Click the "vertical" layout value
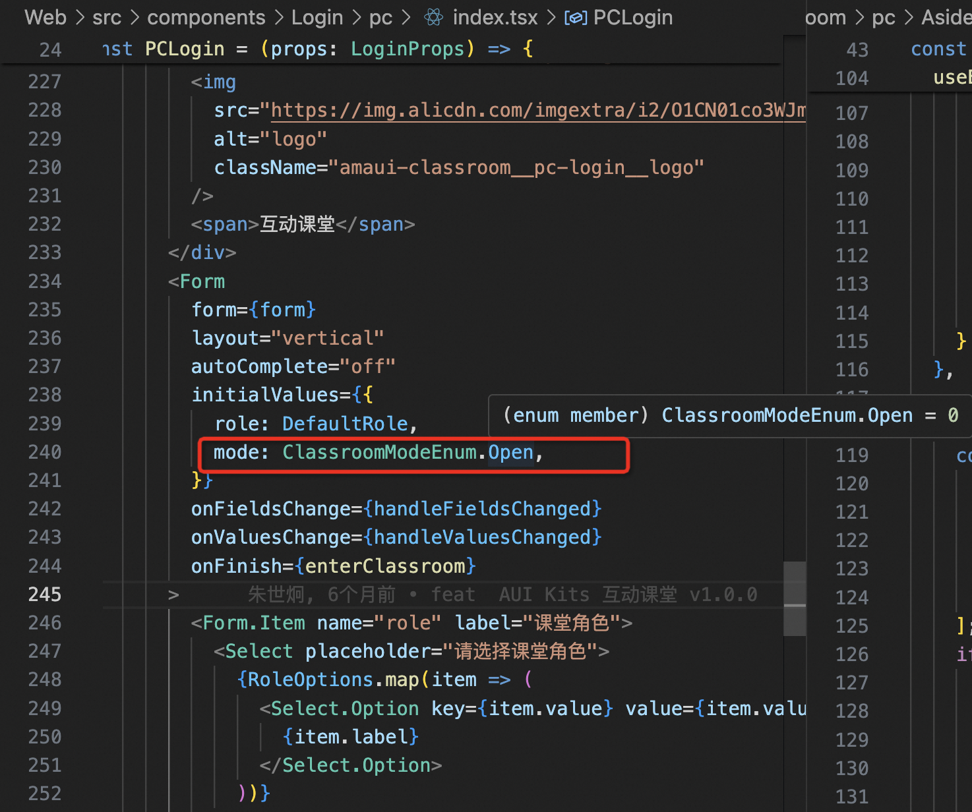972x812 pixels. tap(328, 338)
